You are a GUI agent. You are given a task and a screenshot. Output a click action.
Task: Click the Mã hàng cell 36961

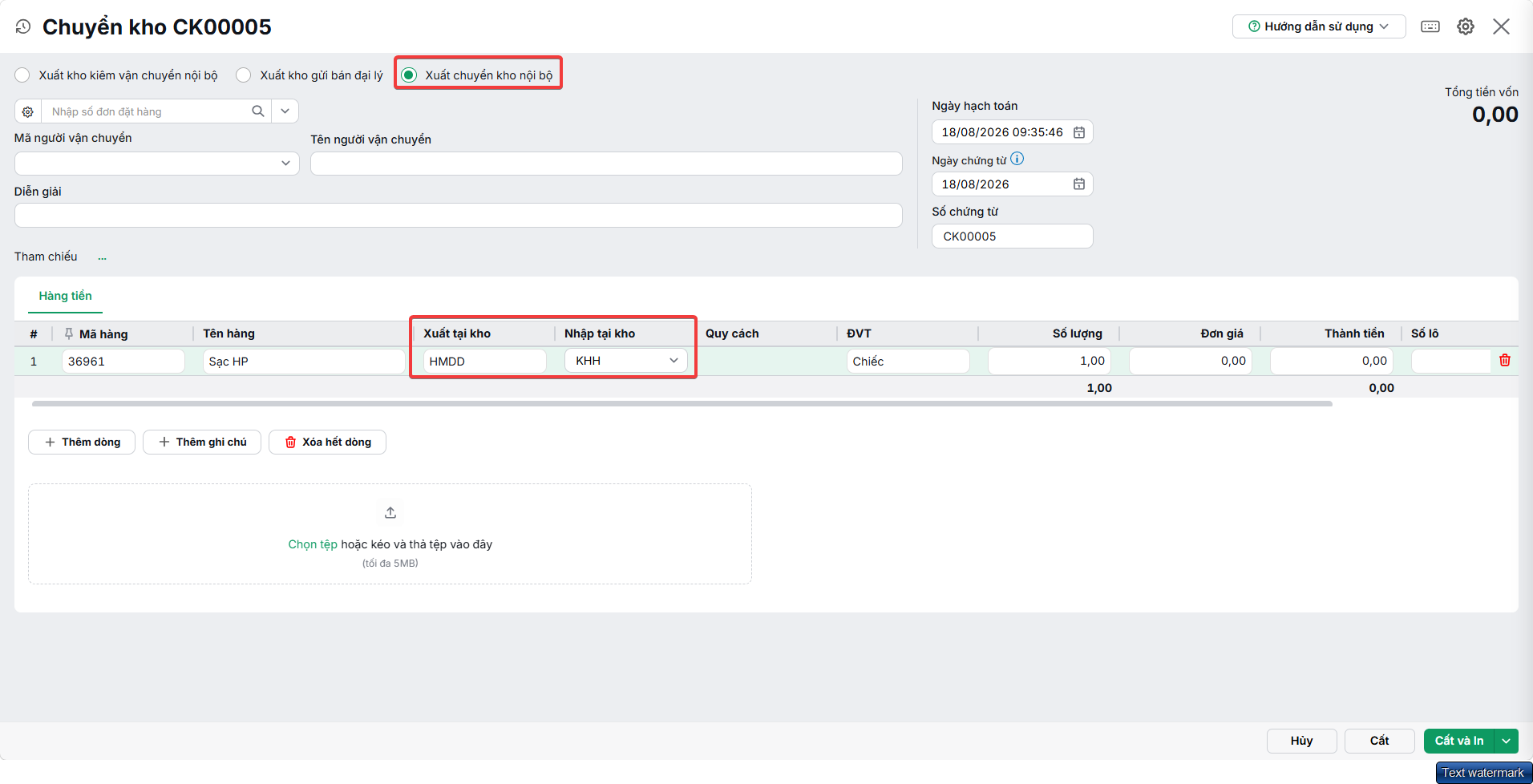tap(123, 362)
